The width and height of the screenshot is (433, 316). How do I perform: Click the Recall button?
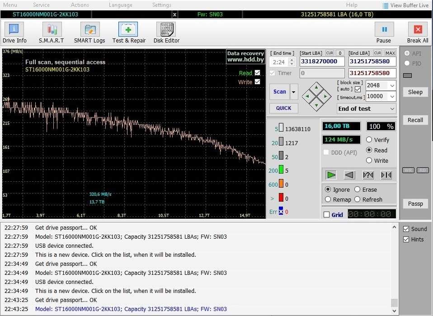click(415, 120)
